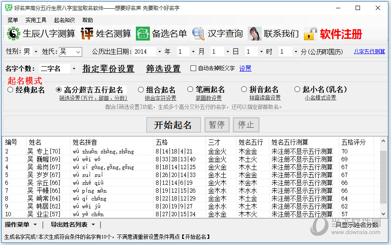Open the 八字五行测算 link
Image resolution: width=391 pixels, height=245 pixels.
point(369,51)
